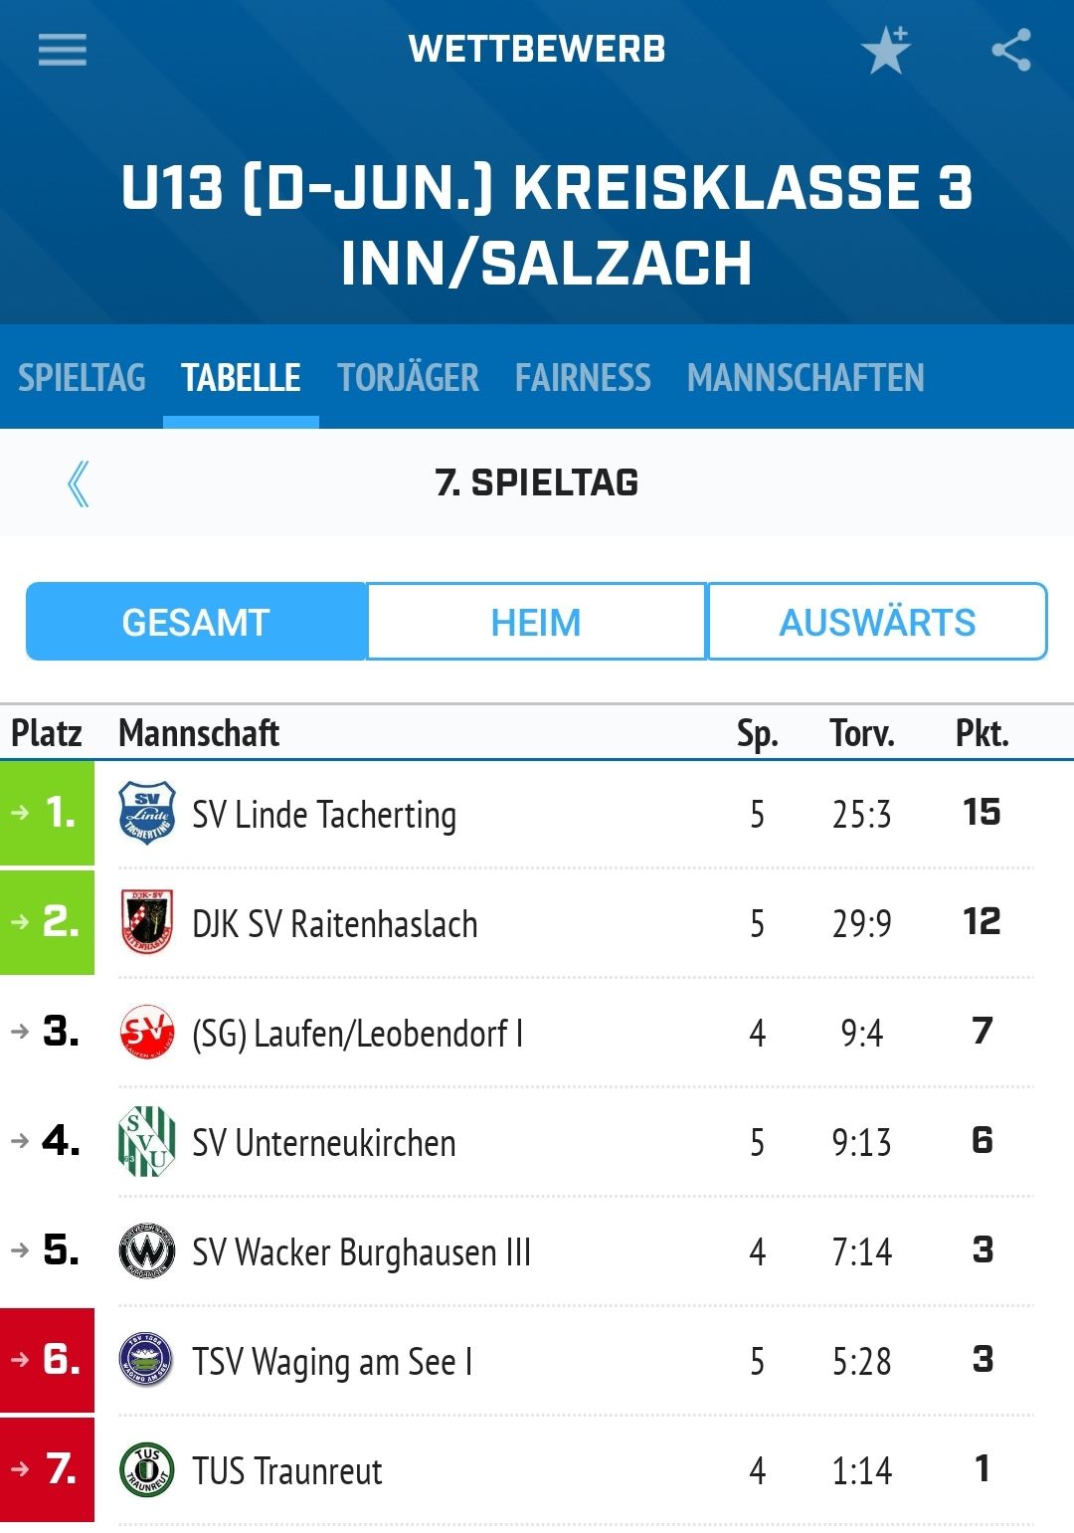
Task: Click the Wacker Burghausen club logo
Action: [147, 1250]
